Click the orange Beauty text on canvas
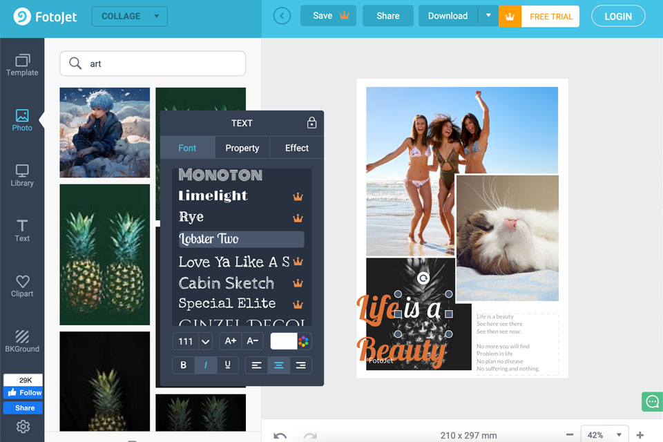663x442 pixels. tap(401, 352)
